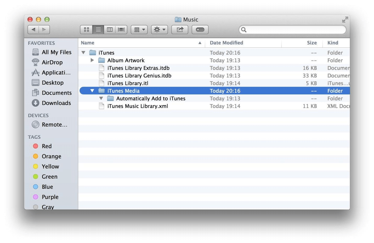Select the iTunes Media folder
This screenshot has height=243, width=374.
[x=214, y=91]
